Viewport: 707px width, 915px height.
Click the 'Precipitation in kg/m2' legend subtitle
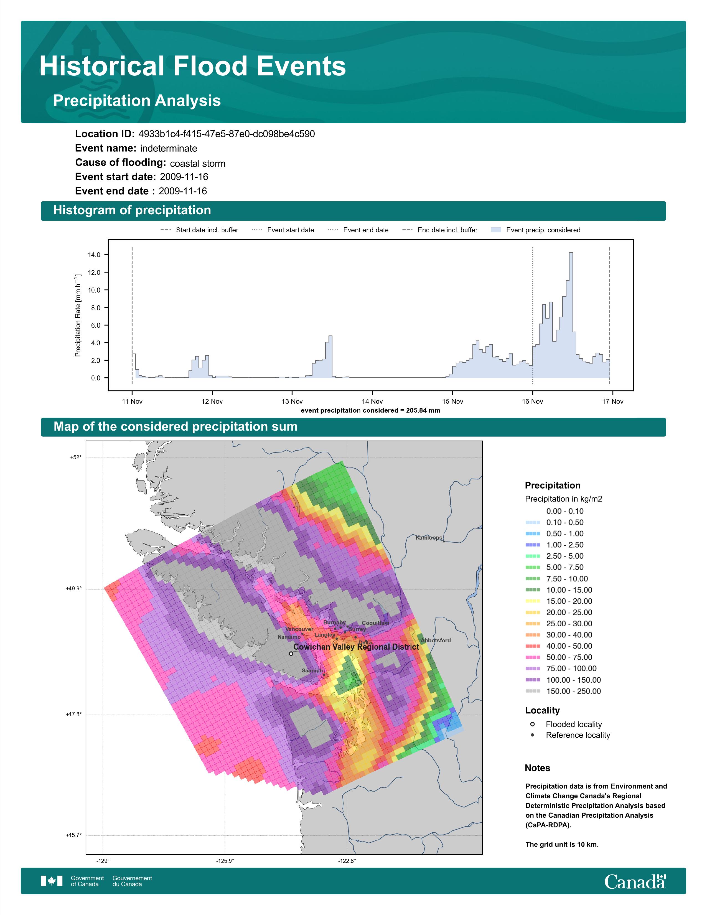point(563,499)
